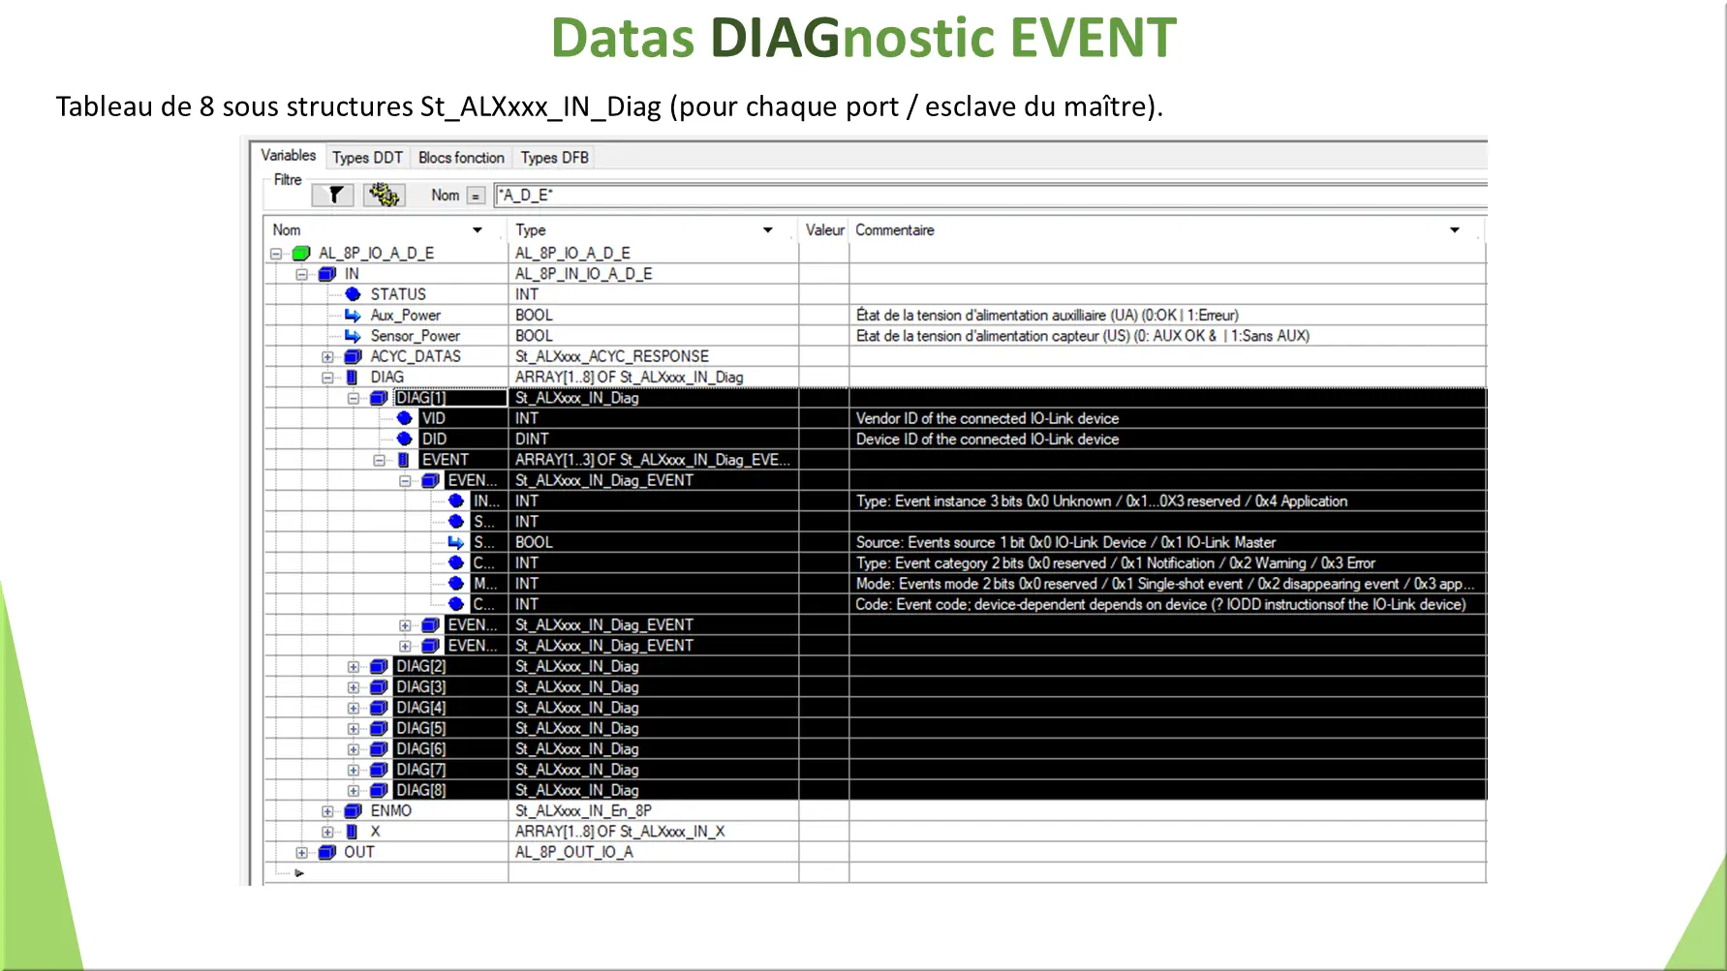Expand the X array node

coord(327,832)
